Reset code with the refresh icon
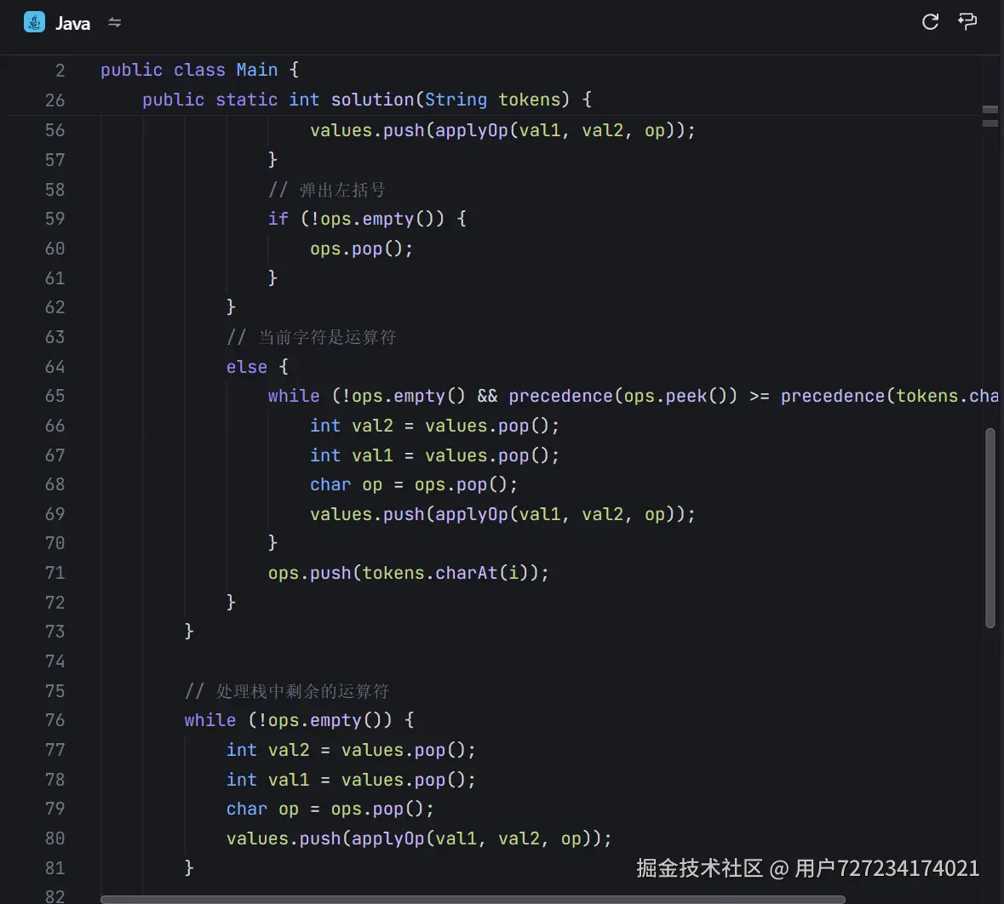Screen dimensions: 1004x904 [x=930, y=22]
